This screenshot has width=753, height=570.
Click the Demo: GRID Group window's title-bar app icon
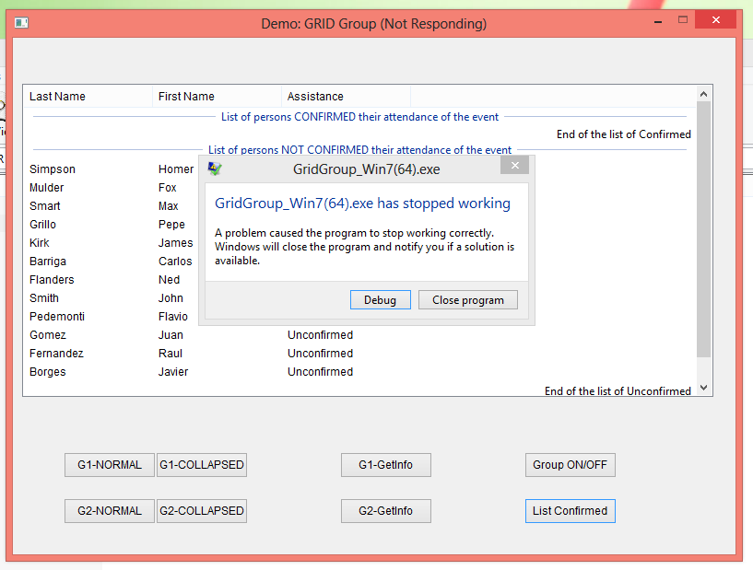[x=21, y=22]
